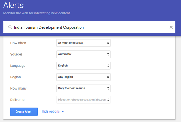Viewport: 181px width, 122px height.
Task: Click the "Monitor the web" subtitle text
Action: (36, 13)
